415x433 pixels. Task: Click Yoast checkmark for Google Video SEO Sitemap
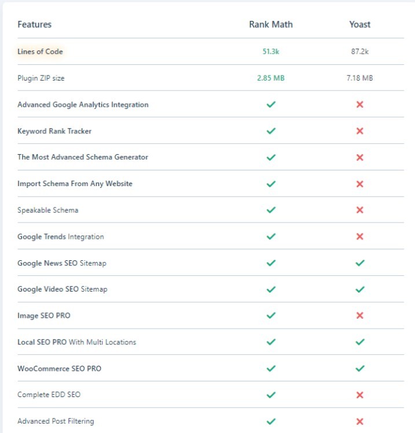tap(360, 289)
